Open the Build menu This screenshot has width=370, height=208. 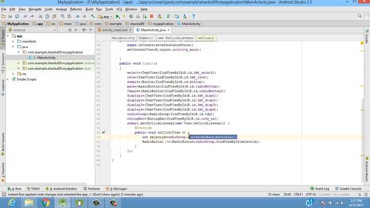point(89,9)
